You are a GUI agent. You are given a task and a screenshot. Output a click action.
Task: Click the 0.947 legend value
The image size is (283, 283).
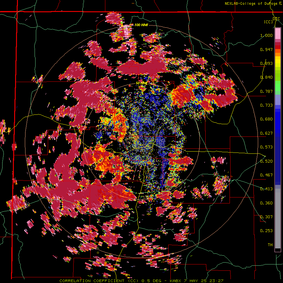point(266,49)
